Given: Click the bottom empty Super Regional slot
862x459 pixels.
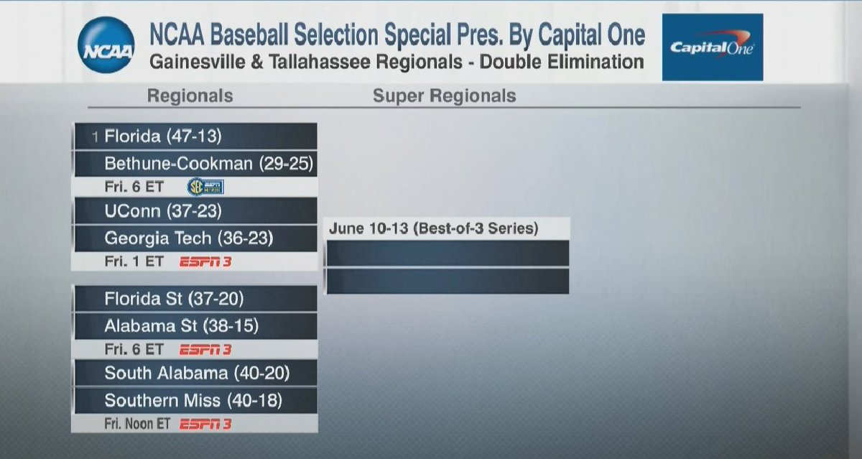Looking at the screenshot, I should [x=447, y=281].
